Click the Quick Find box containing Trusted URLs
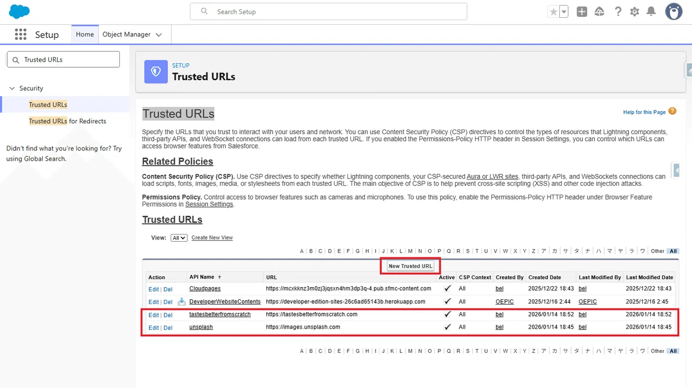This screenshot has width=692, height=388. 63,59
